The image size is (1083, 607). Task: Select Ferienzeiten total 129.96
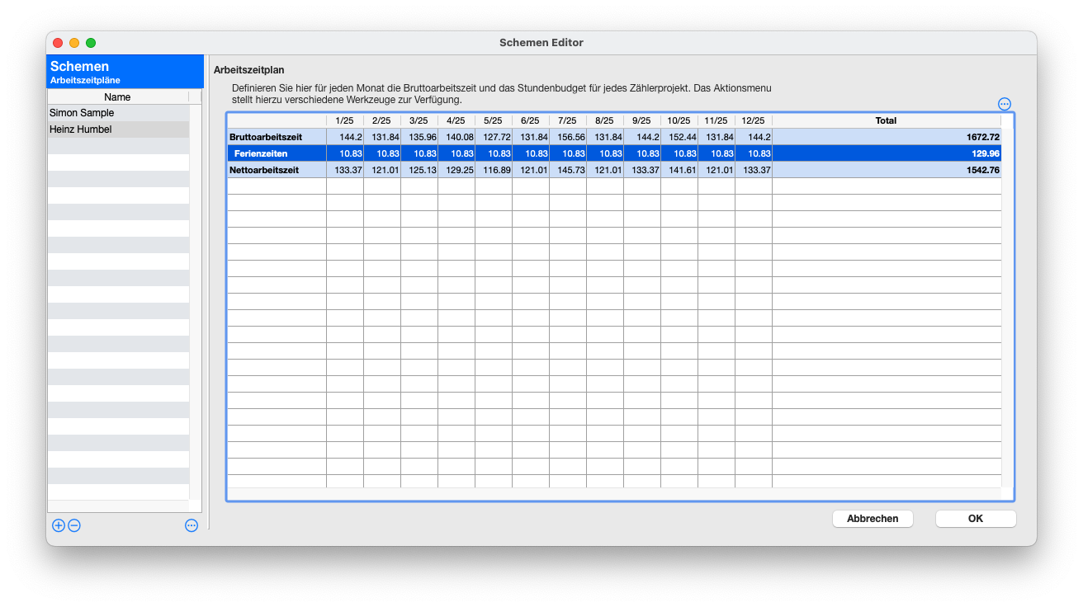[887, 153]
